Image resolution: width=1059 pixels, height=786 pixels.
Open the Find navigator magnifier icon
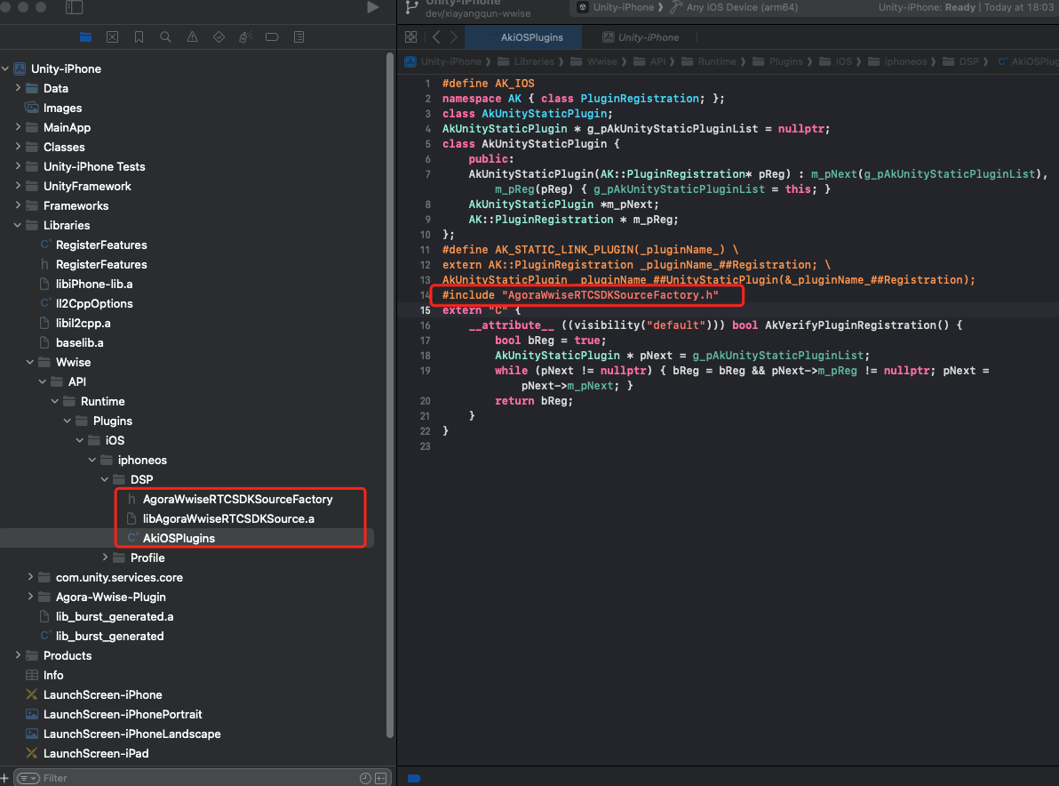(x=165, y=37)
